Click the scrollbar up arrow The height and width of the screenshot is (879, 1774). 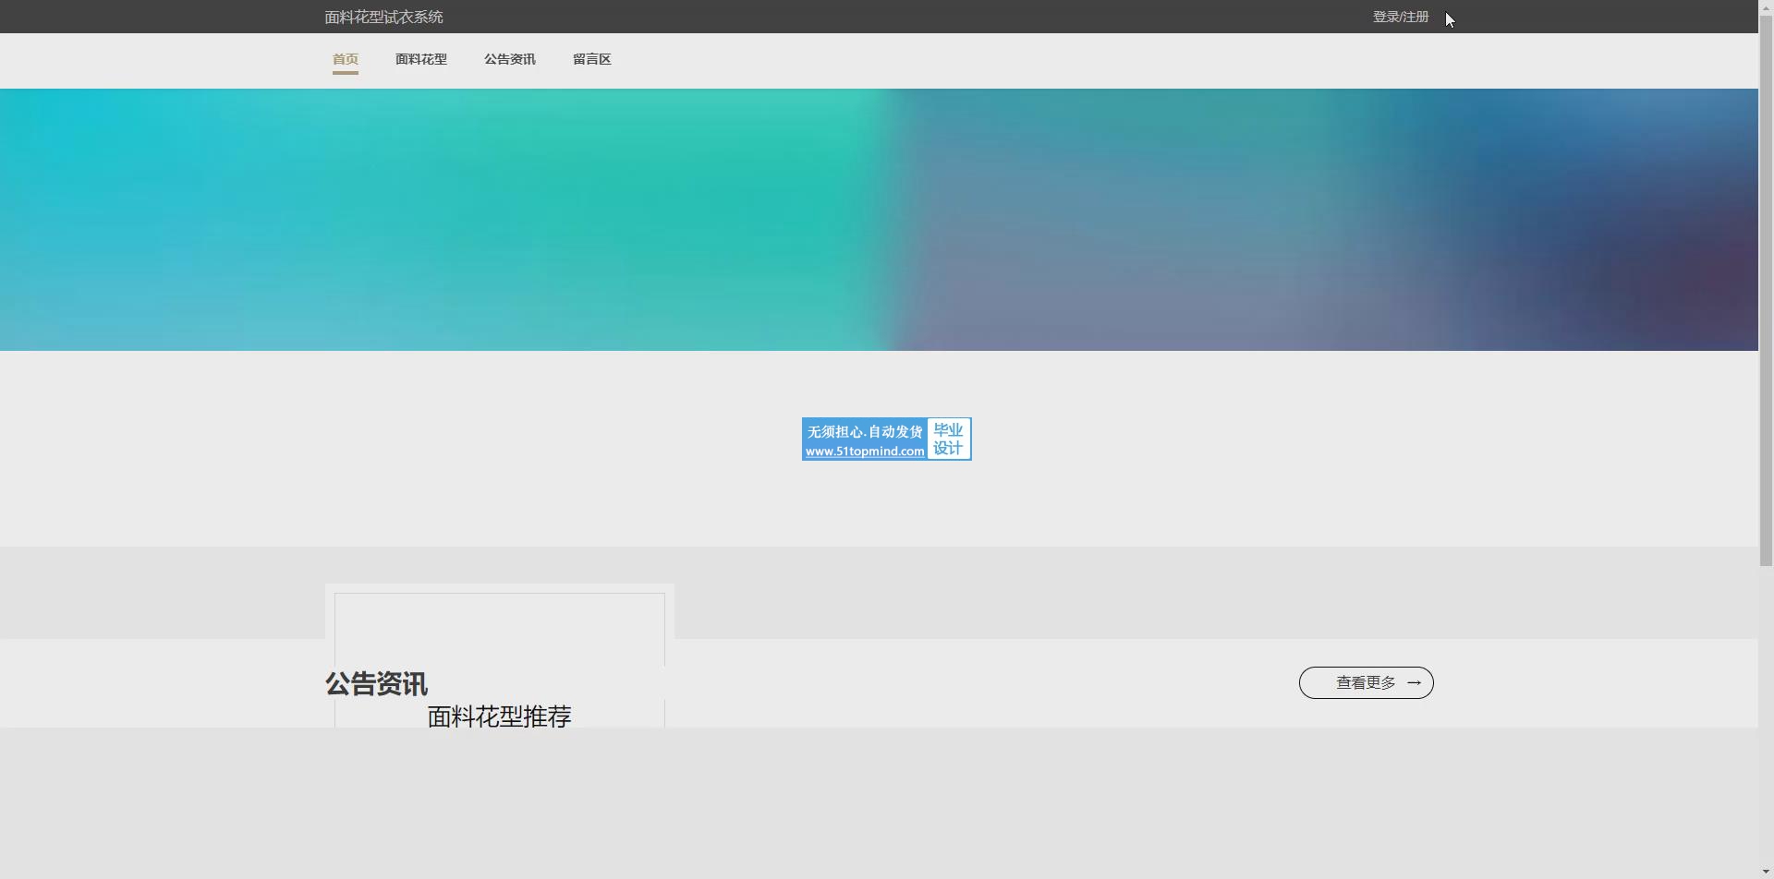tap(1766, 6)
